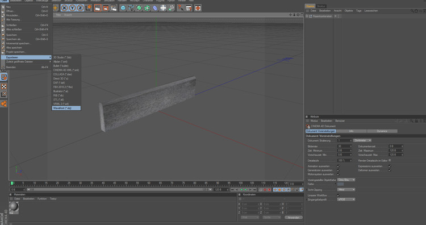
Task: Toggle Deformer auswerten checkbox
Action: tap(390, 170)
